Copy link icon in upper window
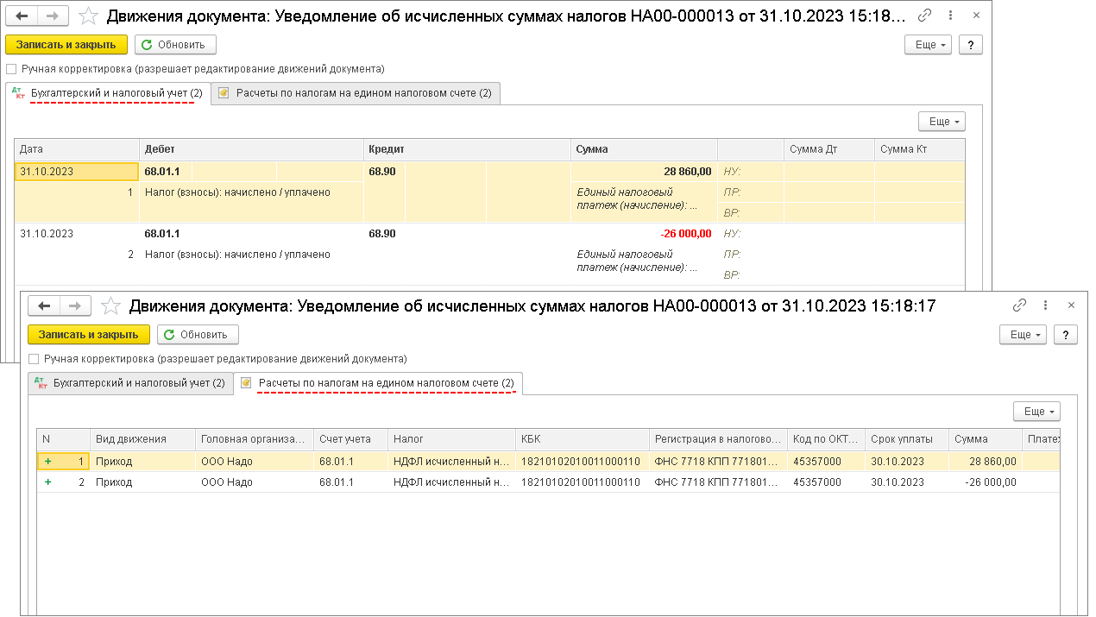The image size is (1096, 617). (925, 16)
